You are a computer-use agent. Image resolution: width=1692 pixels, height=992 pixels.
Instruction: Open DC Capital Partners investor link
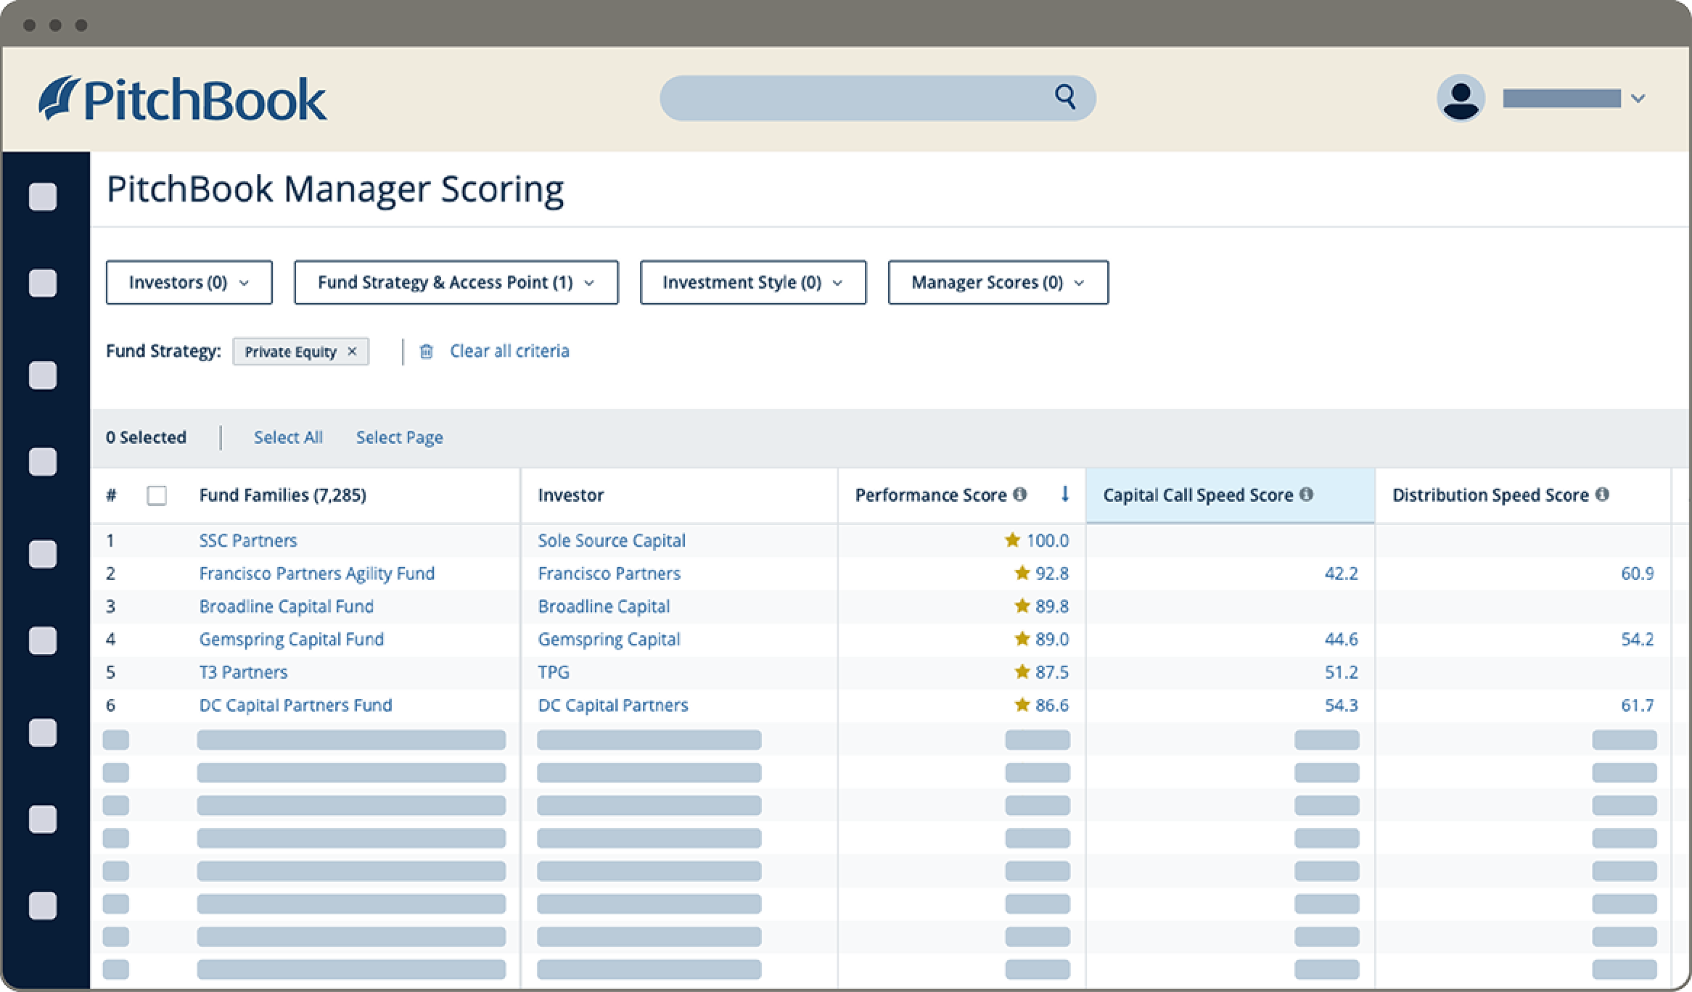(x=613, y=706)
